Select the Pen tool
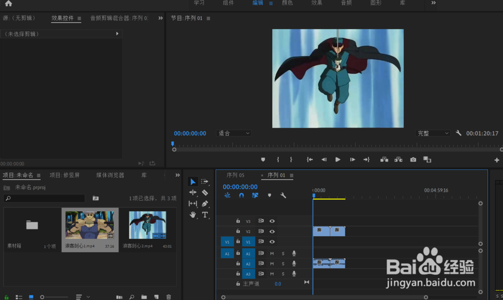The height and width of the screenshot is (300, 503). [205, 204]
